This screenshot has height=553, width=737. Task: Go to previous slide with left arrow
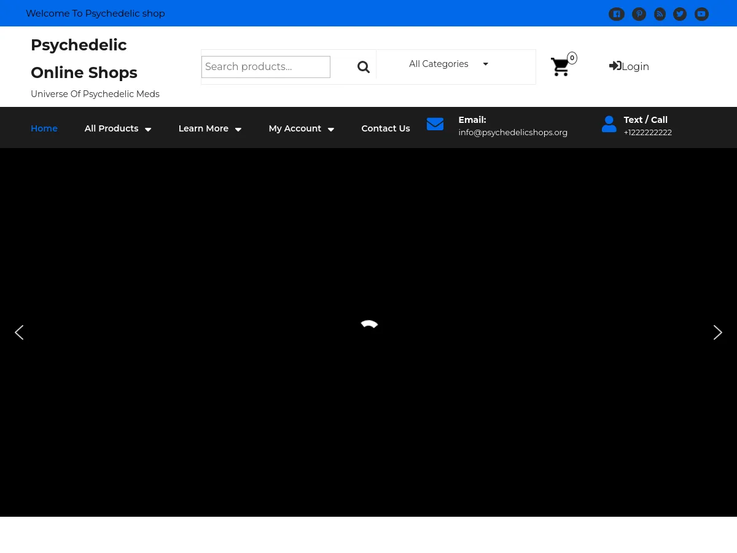pyautogui.click(x=19, y=332)
